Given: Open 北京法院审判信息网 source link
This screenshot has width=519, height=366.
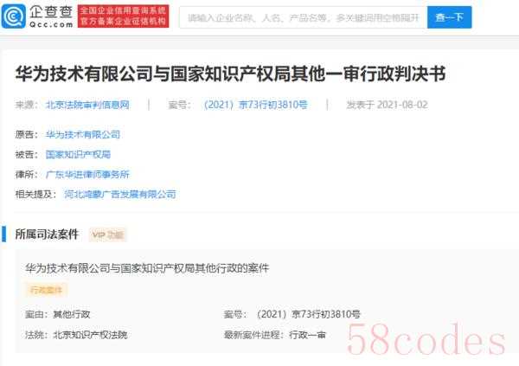Looking at the screenshot, I should [x=87, y=105].
